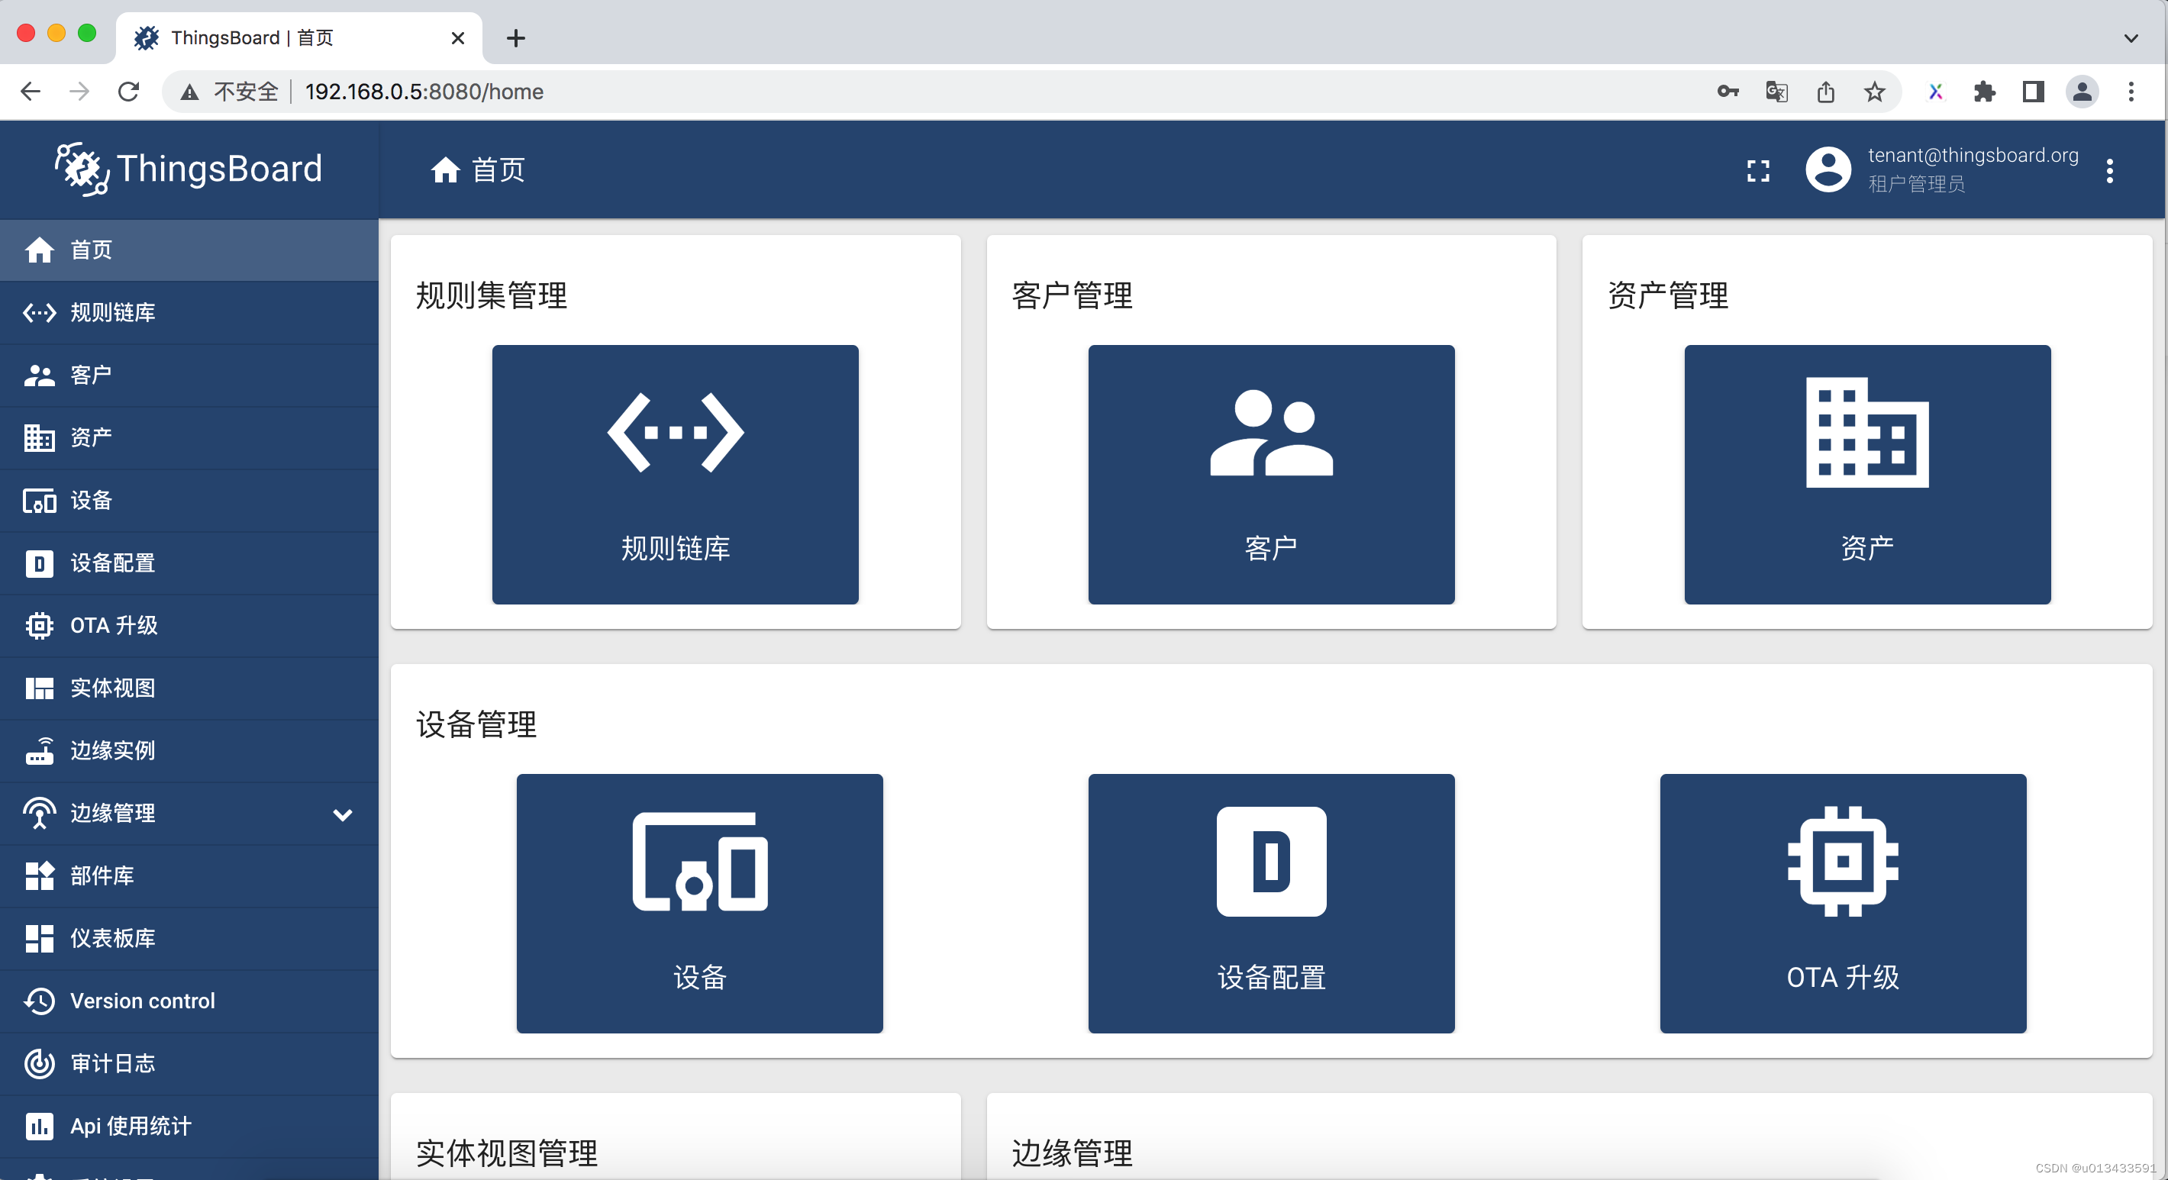Open the 仪表板库 dashboard icon in sidebar
This screenshot has width=2168, height=1180.
(x=39, y=939)
